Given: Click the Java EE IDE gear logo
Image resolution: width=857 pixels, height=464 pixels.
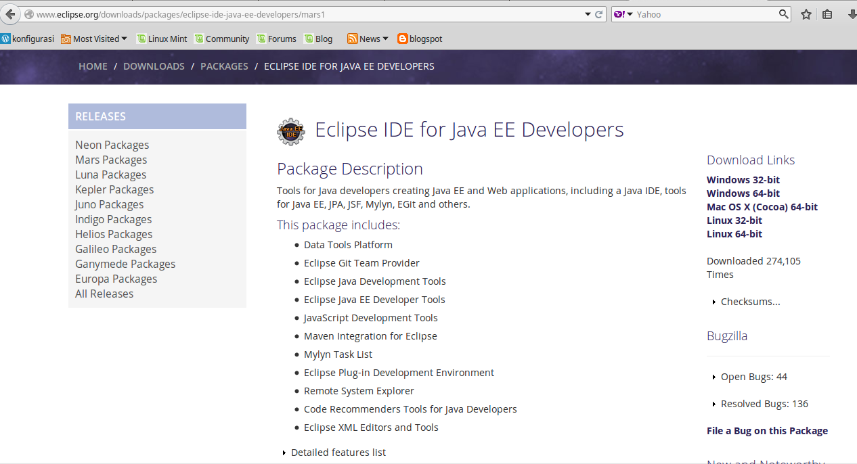Looking at the screenshot, I should pyautogui.click(x=291, y=131).
